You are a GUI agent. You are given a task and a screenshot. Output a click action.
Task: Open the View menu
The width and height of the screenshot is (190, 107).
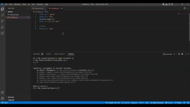click(24, 4)
